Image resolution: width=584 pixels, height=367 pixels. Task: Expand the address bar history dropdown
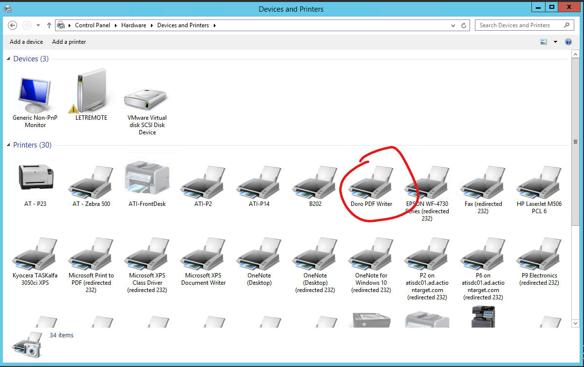point(453,25)
